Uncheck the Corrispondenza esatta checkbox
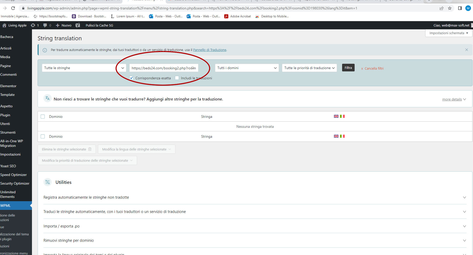 click(131, 78)
